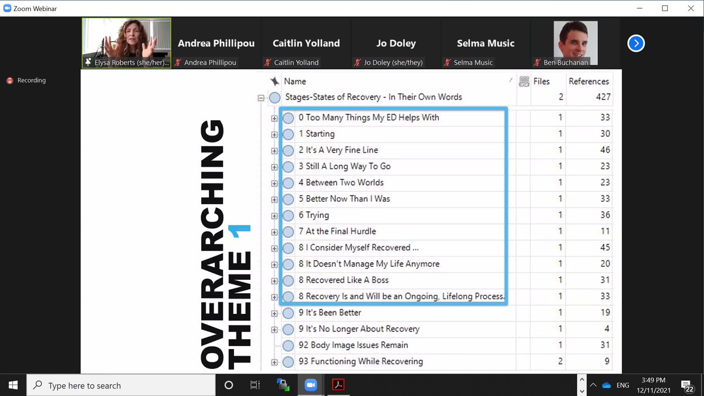Screen dimensions: 704x396
Task: Click Caitlin Yolland's muted microphone icon
Action: pyautogui.click(x=268, y=62)
